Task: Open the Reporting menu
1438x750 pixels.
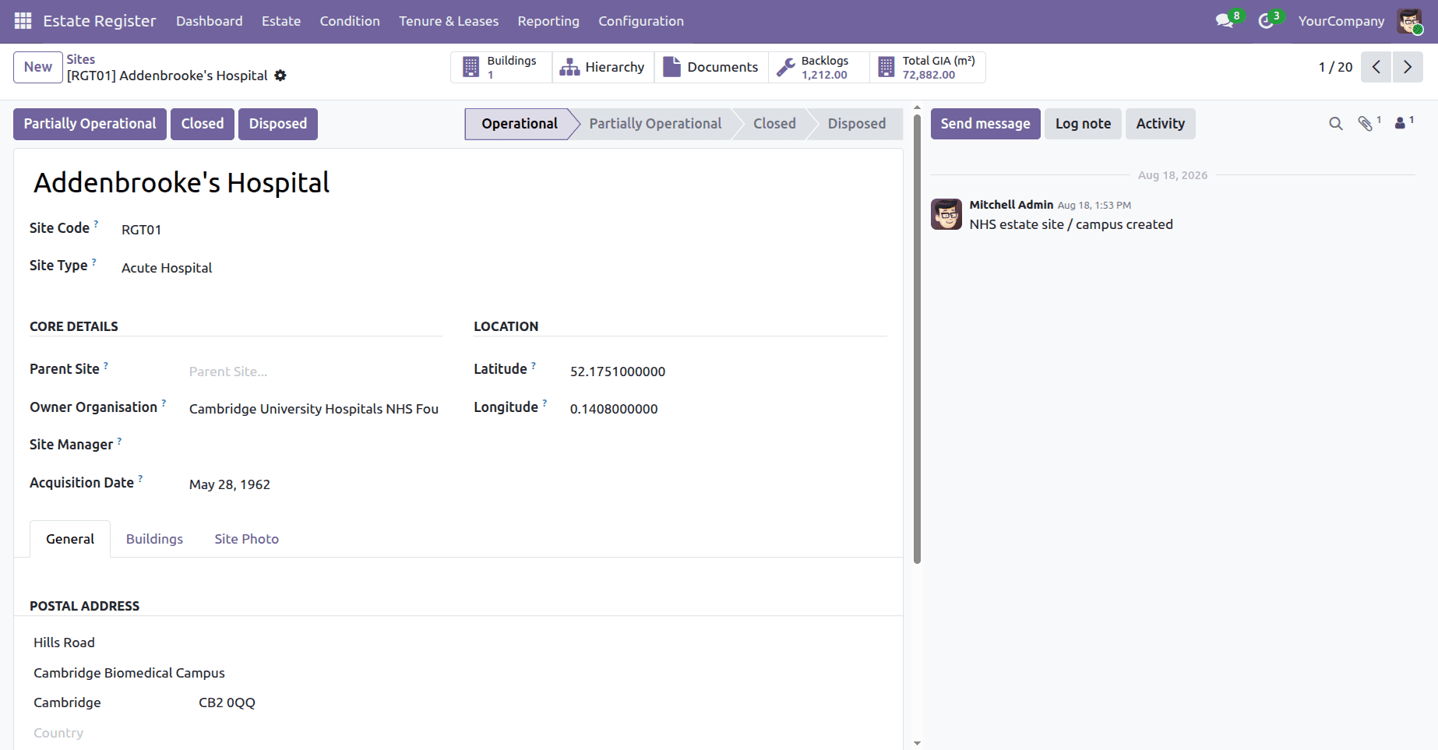Action: [x=548, y=21]
